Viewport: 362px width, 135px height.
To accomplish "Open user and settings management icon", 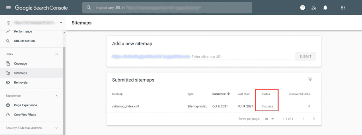I will pyautogui.click(x=314, y=8).
